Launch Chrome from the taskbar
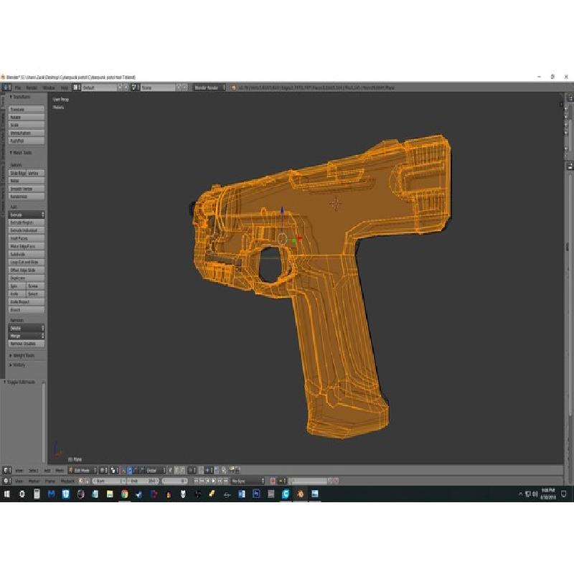574x574 pixels. click(x=124, y=494)
